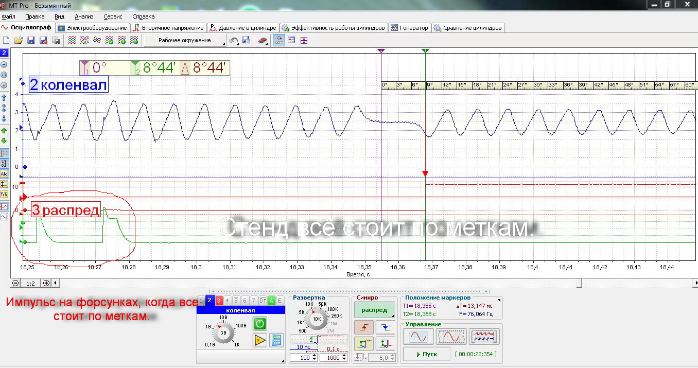The image size is (698, 368).
Task: Open the распред sync source dropdown
Action: pos(374,310)
